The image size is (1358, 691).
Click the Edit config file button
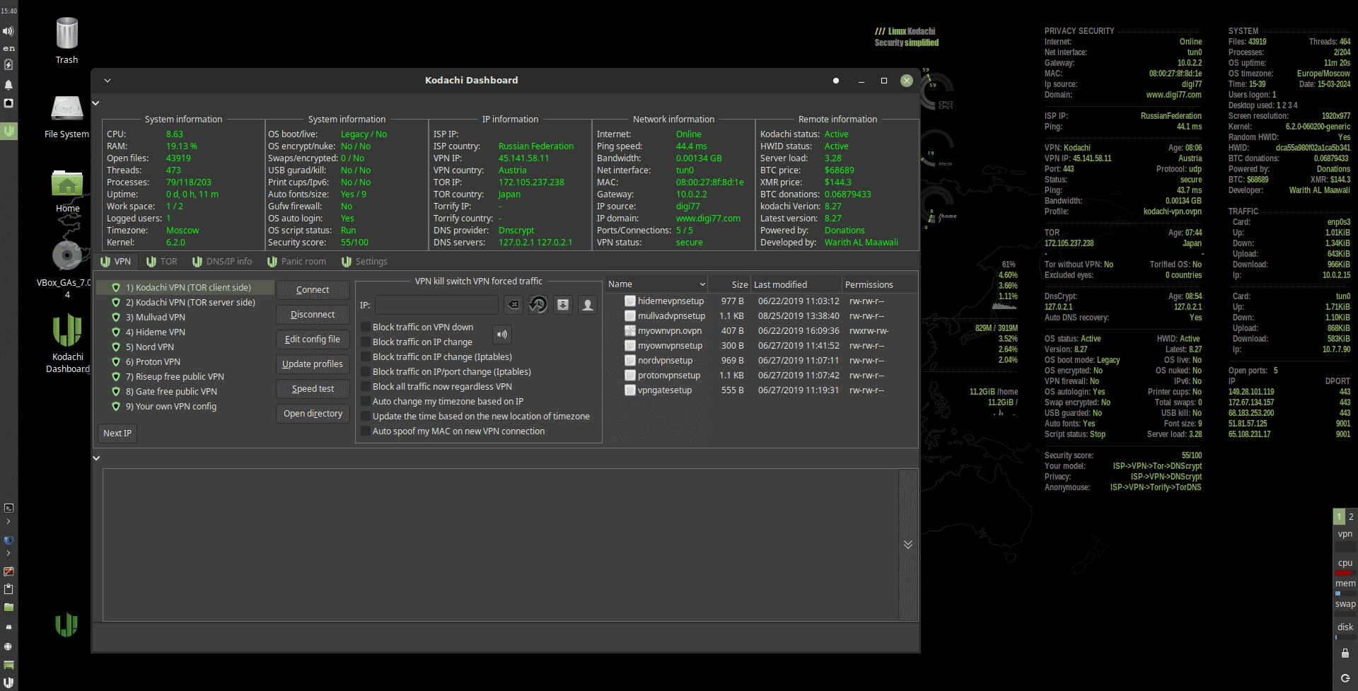click(313, 339)
